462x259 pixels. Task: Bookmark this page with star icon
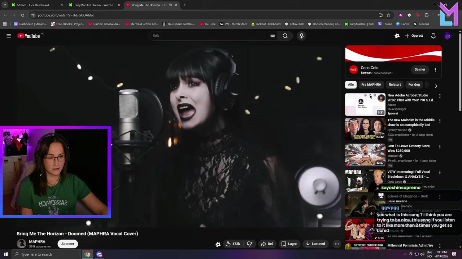click(x=388, y=15)
